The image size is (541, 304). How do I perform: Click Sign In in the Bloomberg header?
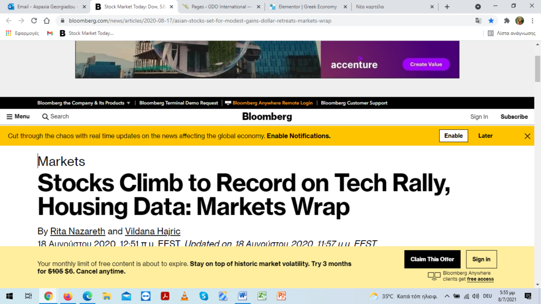(x=479, y=117)
